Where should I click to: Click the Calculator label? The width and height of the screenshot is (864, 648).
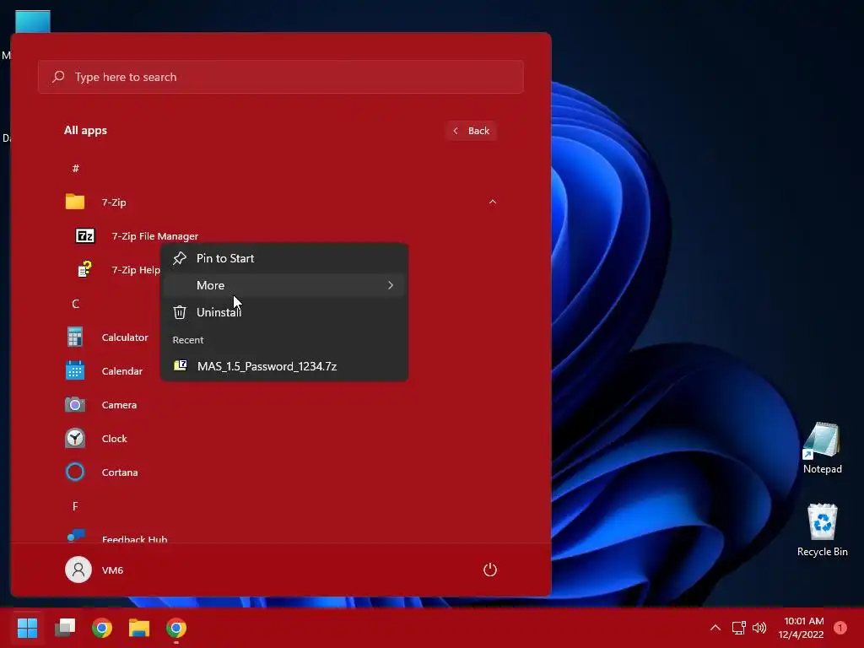(x=125, y=337)
